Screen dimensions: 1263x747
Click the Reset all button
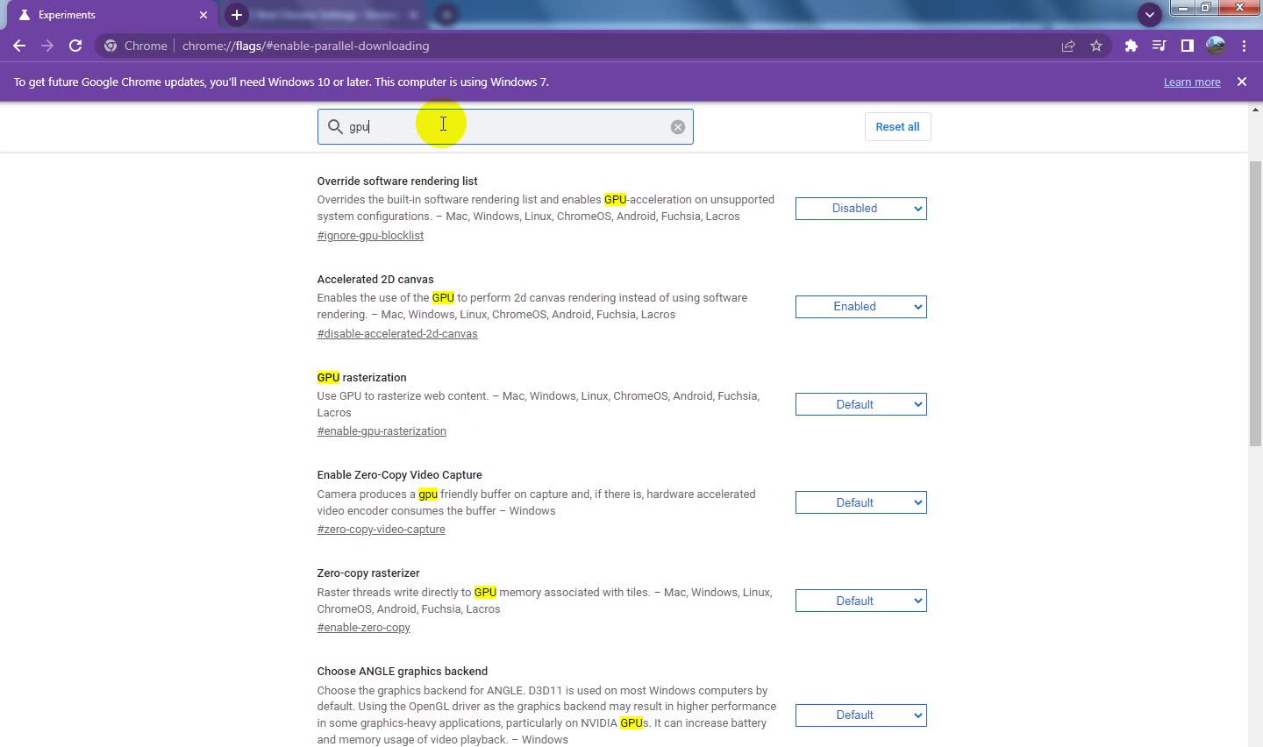897,127
